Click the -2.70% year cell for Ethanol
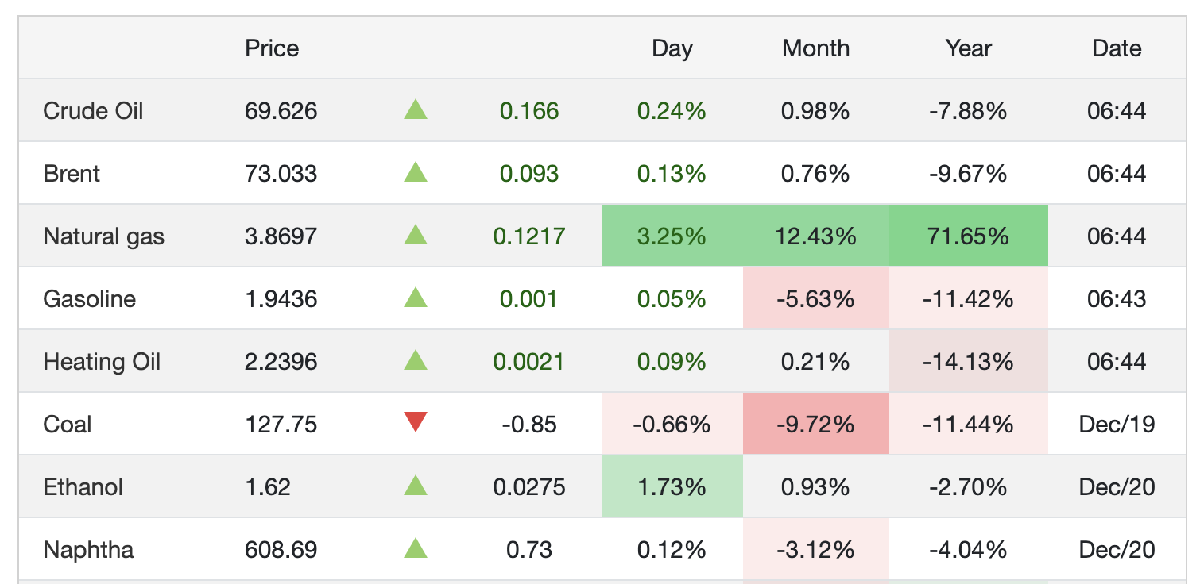1200x584 pixels. click(969, 486)
